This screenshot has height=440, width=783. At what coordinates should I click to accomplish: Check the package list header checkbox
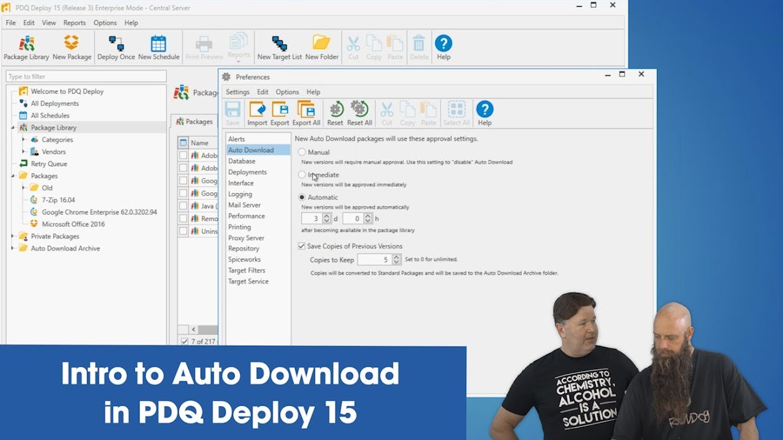coord(183,143)
